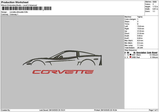Select the Max Jump value 7.1 mm
Image resolution: width=159 pixels, height=112 pixels.
pos(140,45)
